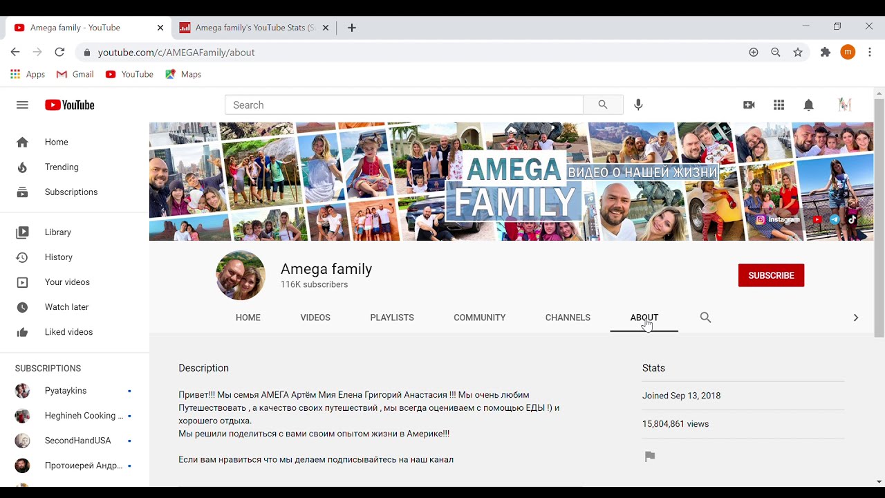Open Watch later in sidebar
The width and height of the screenshot is (885, 498).
click(x=75, y=307)
